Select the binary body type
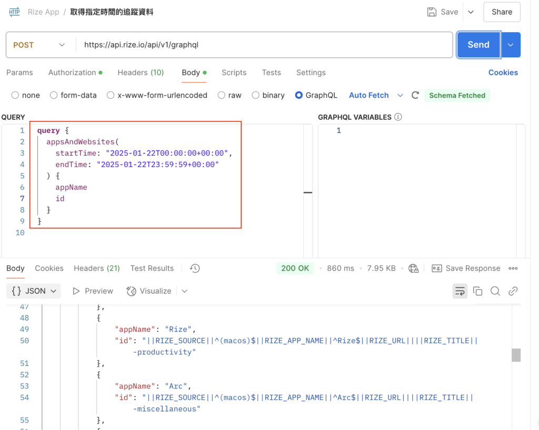 (x=255, y=95)
